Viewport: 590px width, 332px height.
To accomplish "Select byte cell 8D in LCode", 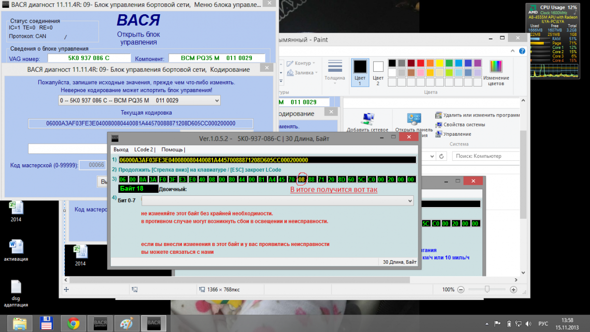I will 341,179.
